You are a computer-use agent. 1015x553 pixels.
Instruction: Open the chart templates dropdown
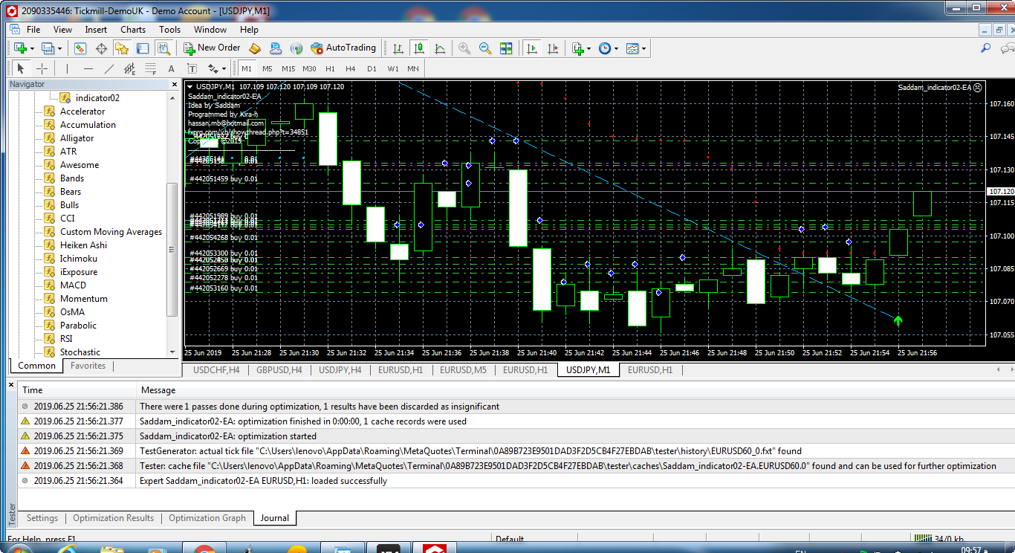[x=643, y=48]
